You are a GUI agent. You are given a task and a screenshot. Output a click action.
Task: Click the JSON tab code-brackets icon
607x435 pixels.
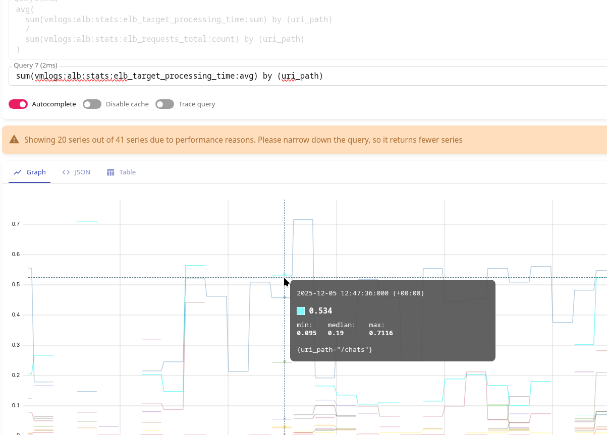point(66,172)
